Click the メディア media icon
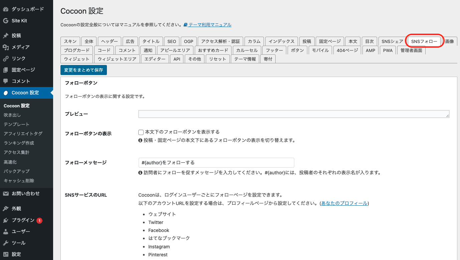The image size is (460, 260). (6, 47)
